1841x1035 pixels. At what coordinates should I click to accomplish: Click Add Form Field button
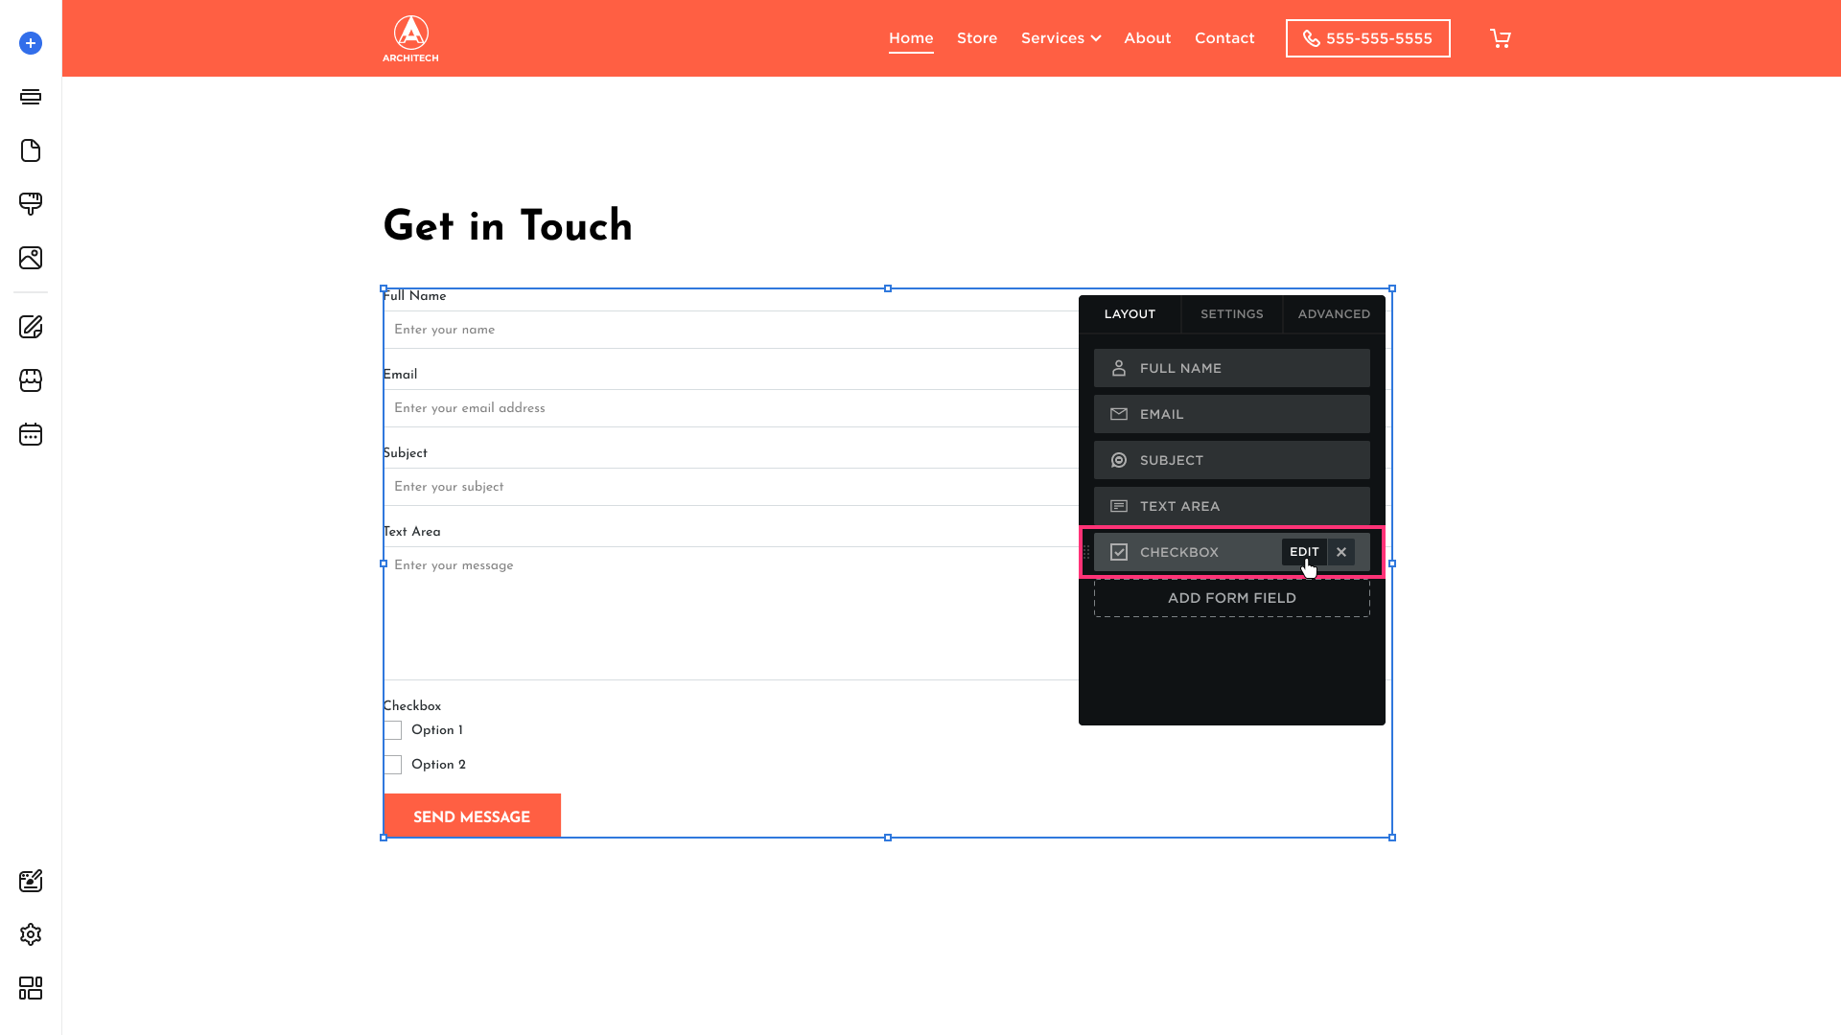(x=1231, y=598)
